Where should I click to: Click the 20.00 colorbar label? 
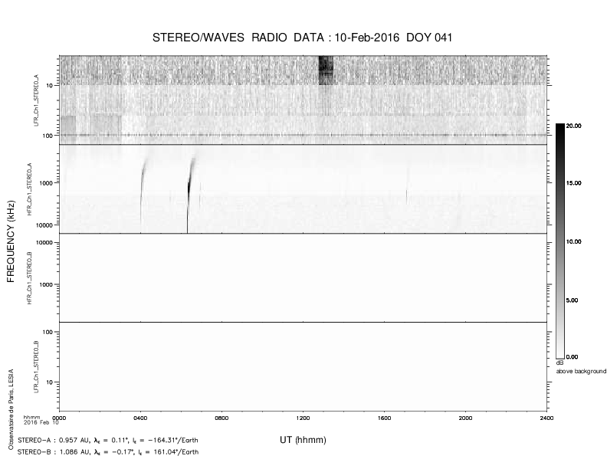[x=574, y=126]
